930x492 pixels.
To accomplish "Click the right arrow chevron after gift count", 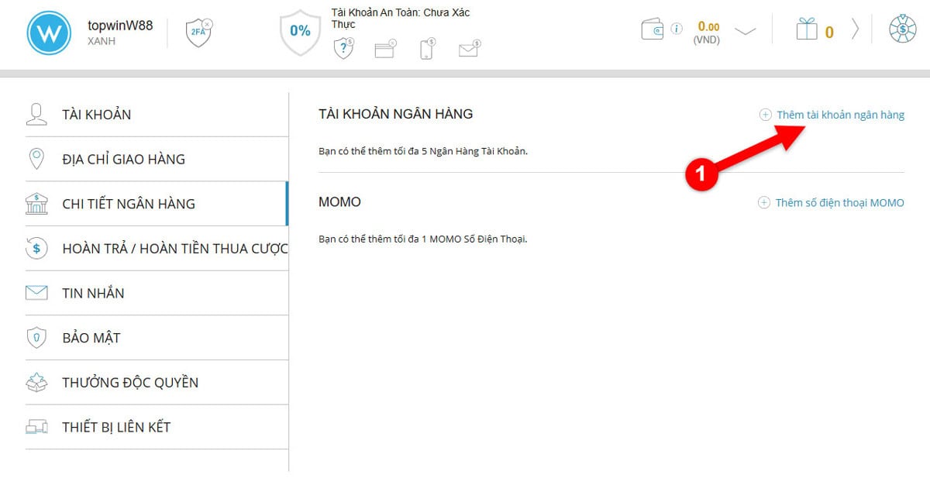I will pyautogui.click(x=855, y=29).
